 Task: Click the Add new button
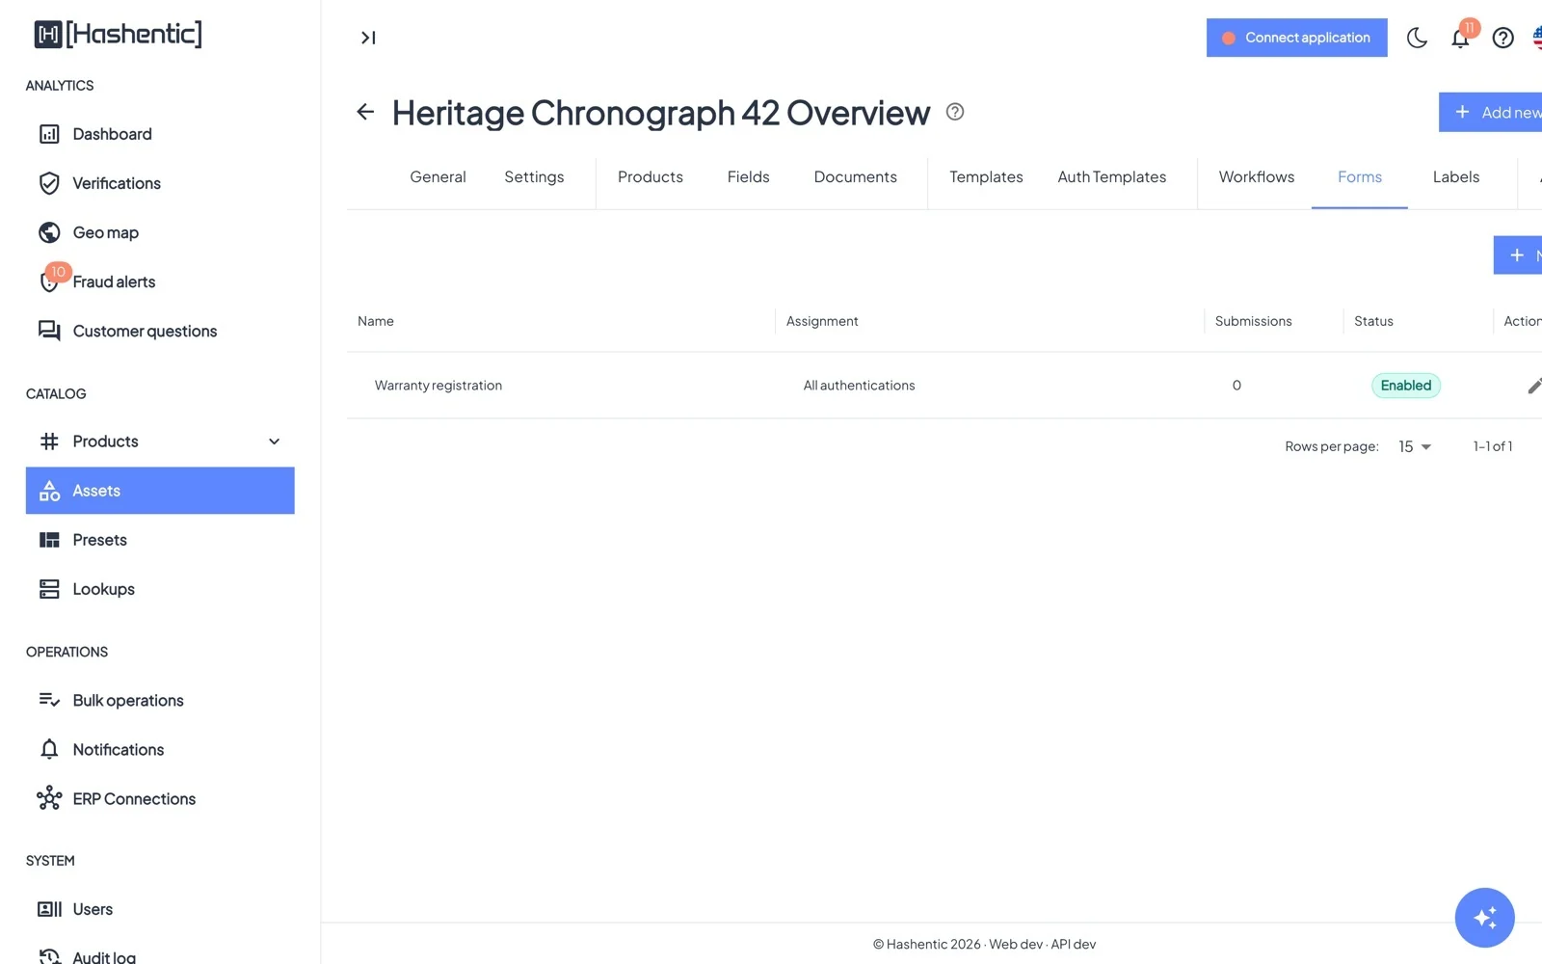(1491, 112)
